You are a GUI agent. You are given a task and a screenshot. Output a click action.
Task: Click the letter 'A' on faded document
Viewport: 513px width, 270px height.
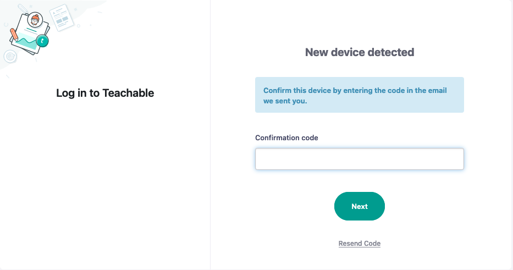tap(54, 13)
